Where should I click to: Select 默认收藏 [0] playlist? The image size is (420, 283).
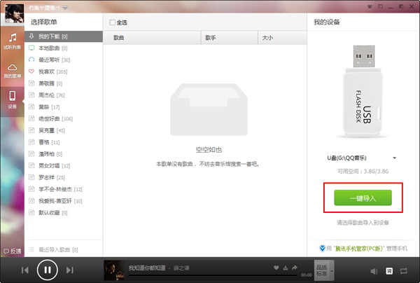64,212
